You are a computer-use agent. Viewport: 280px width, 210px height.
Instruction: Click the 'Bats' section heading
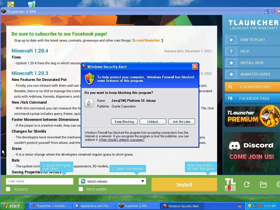16,160
